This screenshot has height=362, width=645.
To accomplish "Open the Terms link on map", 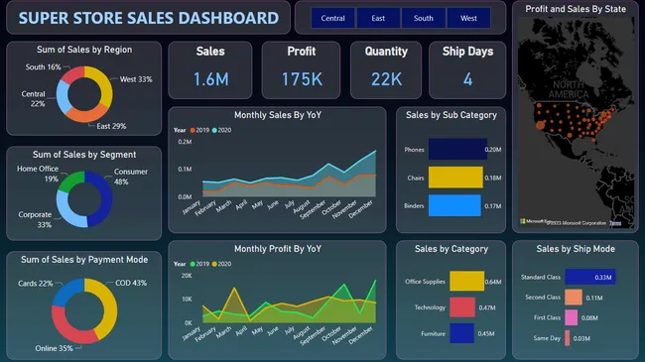I will click(x=615, y=223).
